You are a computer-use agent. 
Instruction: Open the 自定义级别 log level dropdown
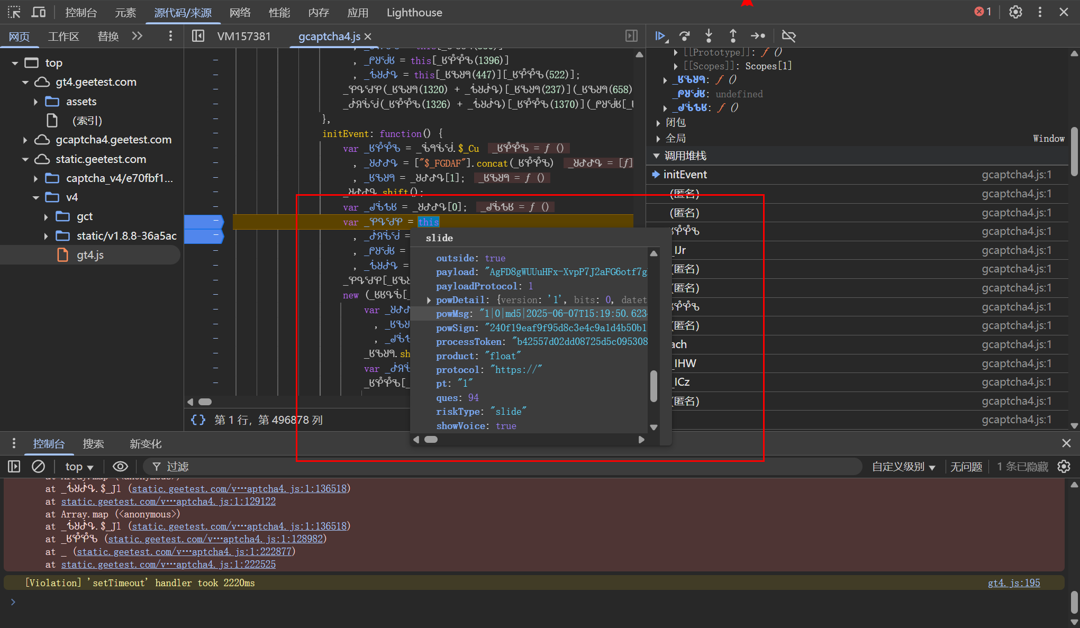tap(903, 467)
